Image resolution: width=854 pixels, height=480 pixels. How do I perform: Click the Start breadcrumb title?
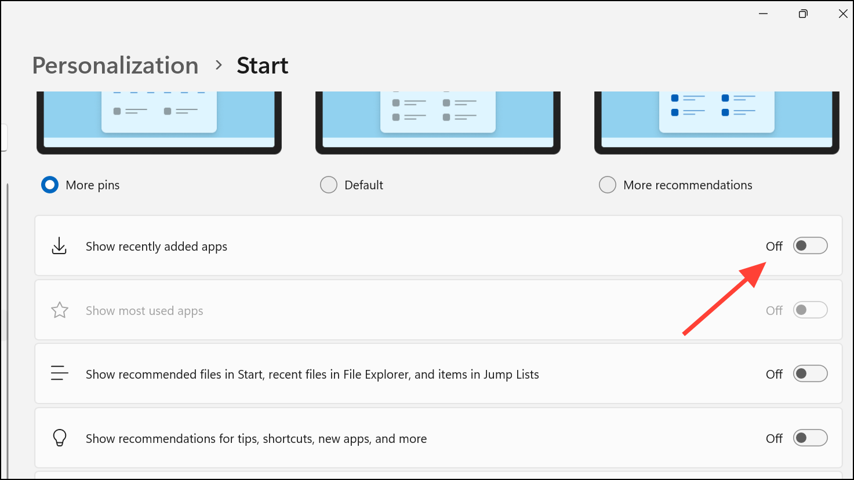263,65
